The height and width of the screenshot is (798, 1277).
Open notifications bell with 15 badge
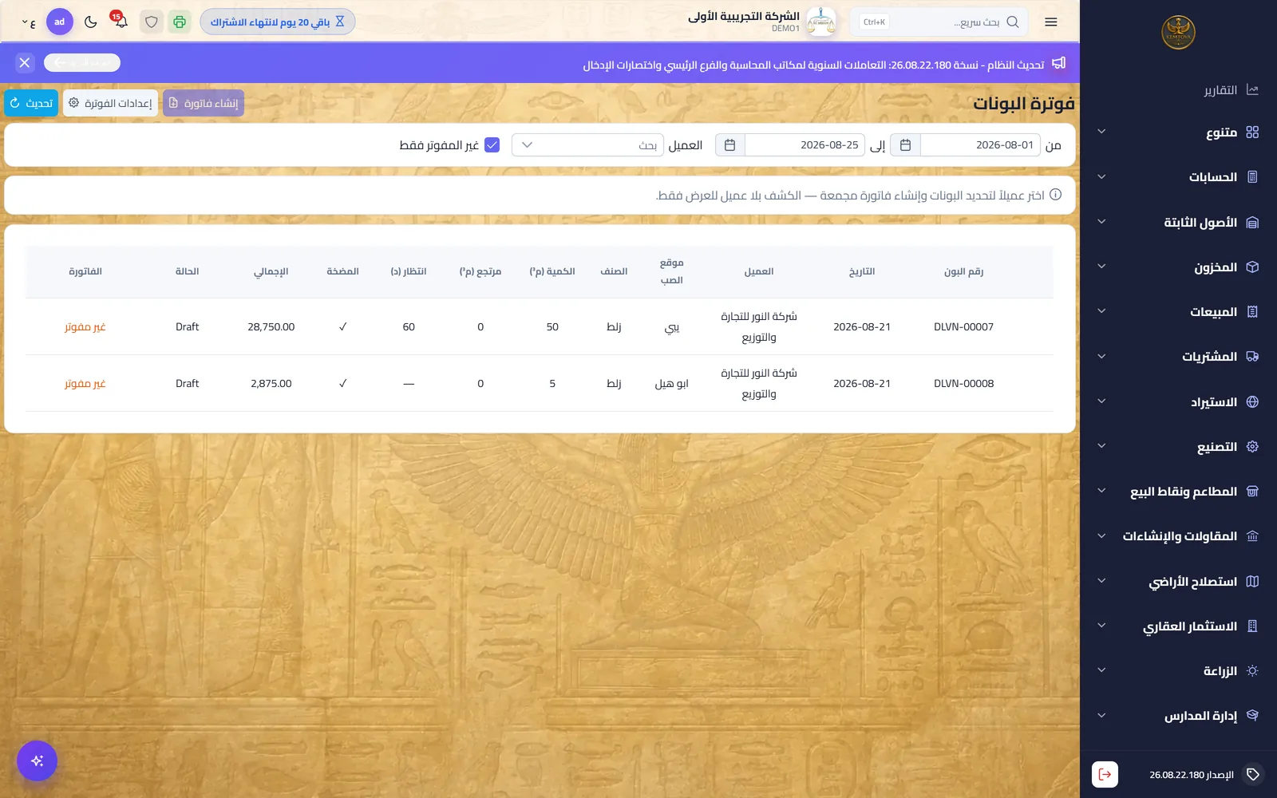pos(121,22)
